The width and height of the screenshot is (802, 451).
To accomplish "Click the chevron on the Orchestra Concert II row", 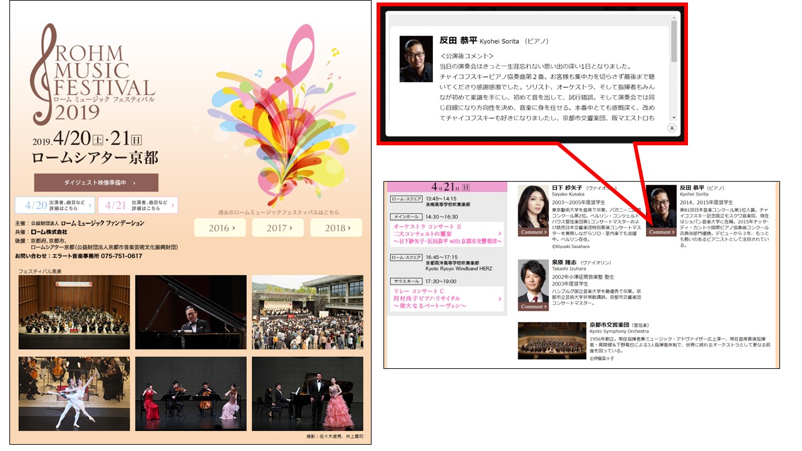I will tap(499, 233).
